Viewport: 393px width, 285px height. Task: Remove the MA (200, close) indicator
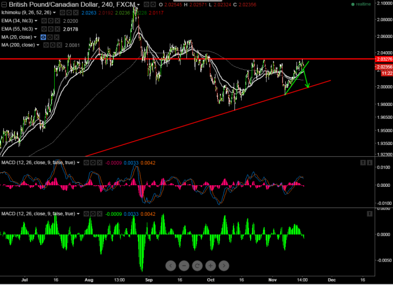(x=60, y=45)
